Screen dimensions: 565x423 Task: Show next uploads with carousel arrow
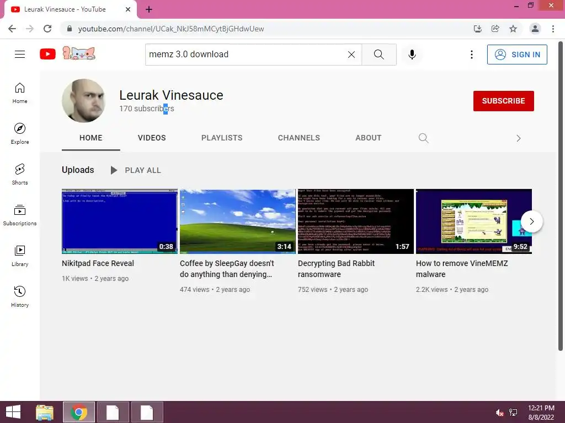tap(532, 221)
